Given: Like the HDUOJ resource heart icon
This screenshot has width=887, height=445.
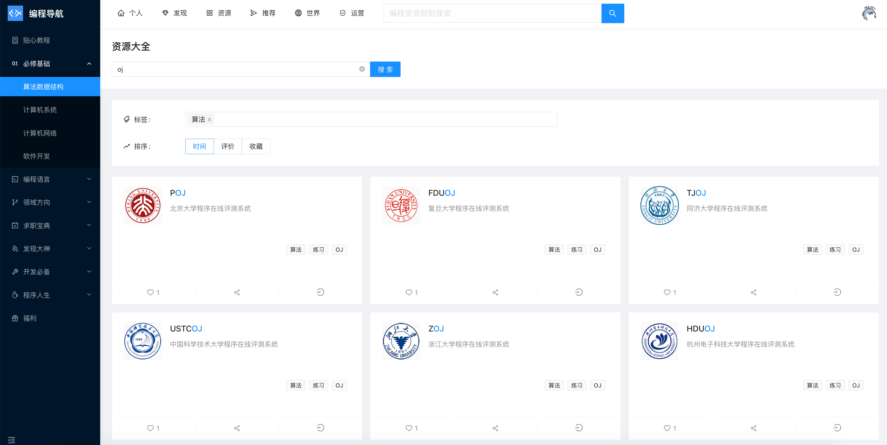Looking at the screenshot, I should (667, 428).
